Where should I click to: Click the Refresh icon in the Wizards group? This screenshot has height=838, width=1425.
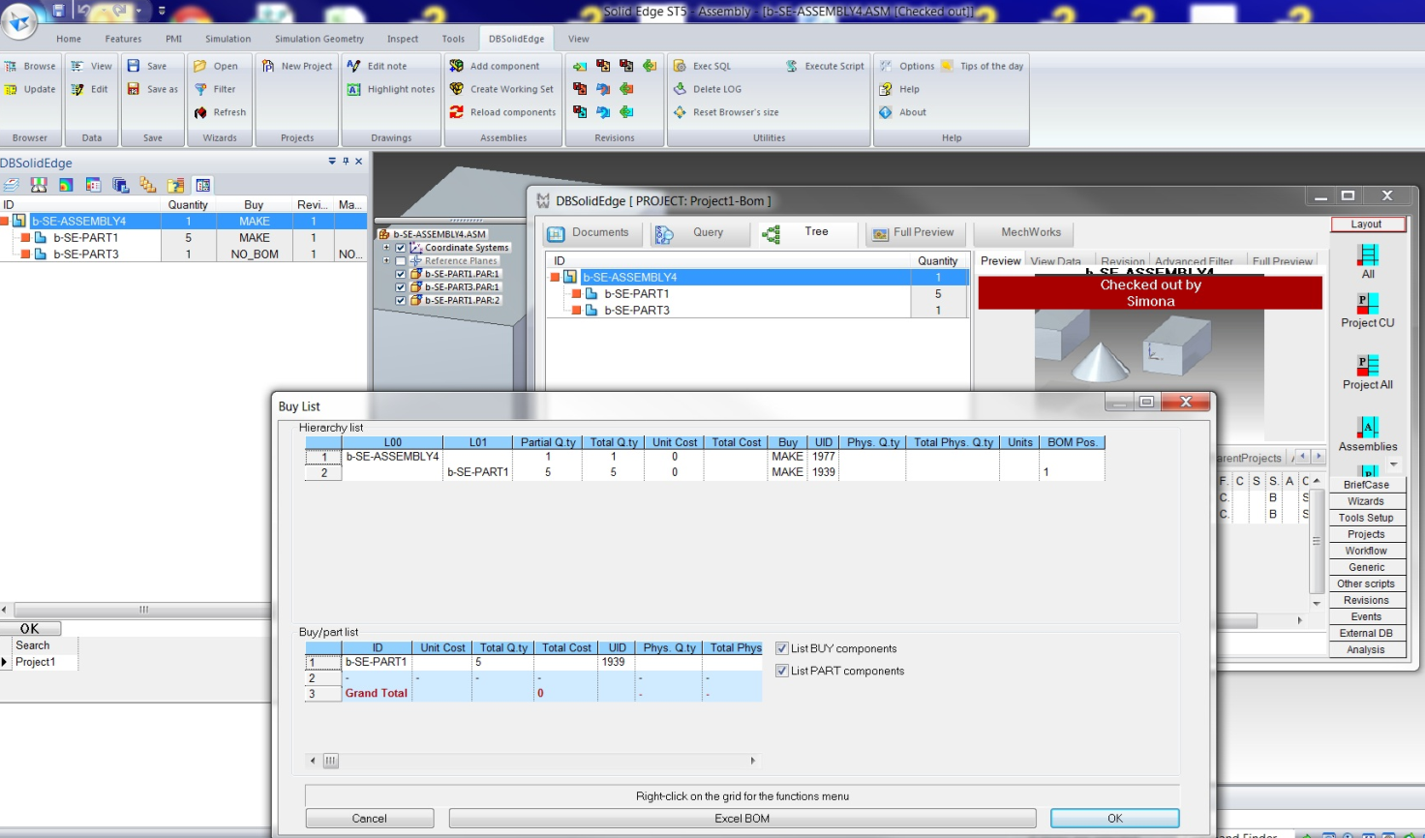pos(200,112)
